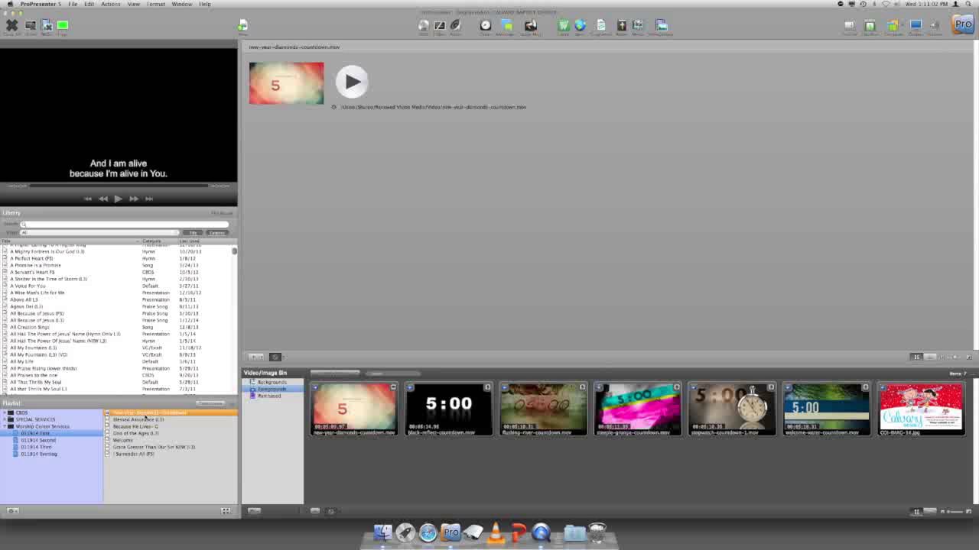979x550 pixels.
Task: Select A Perfect Heart in the Library list
Action: pyautogui.click(x=31, y=258)
